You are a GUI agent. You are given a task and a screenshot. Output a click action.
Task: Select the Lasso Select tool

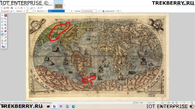2,22
